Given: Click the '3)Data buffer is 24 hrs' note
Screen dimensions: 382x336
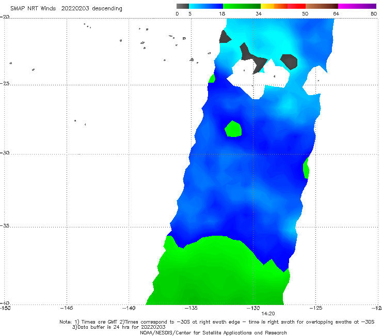Looking at the screenshot, I should click(x=119, y=327).
